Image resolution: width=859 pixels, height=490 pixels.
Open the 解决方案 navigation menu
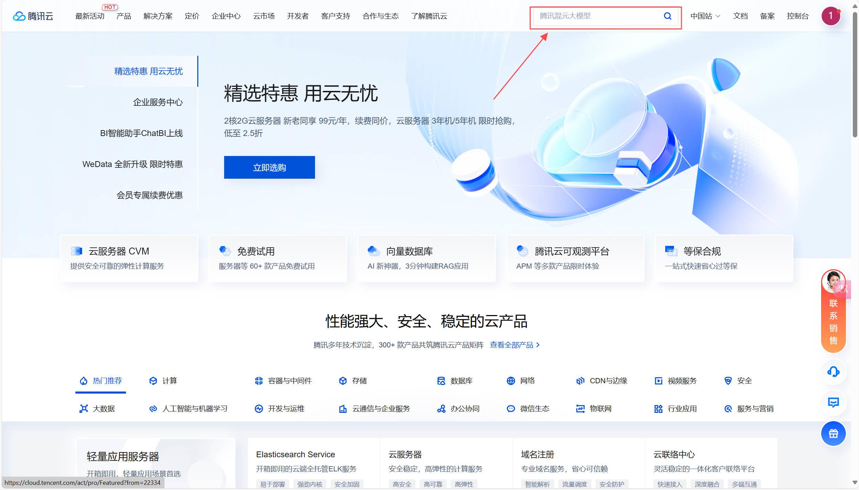(x=158, y=16)
